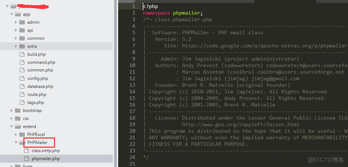Screen dimensions: 348x167
Task: Collapse the PHPMailer folder arrow
Action: pyautogui.click(x=16, y=142)
